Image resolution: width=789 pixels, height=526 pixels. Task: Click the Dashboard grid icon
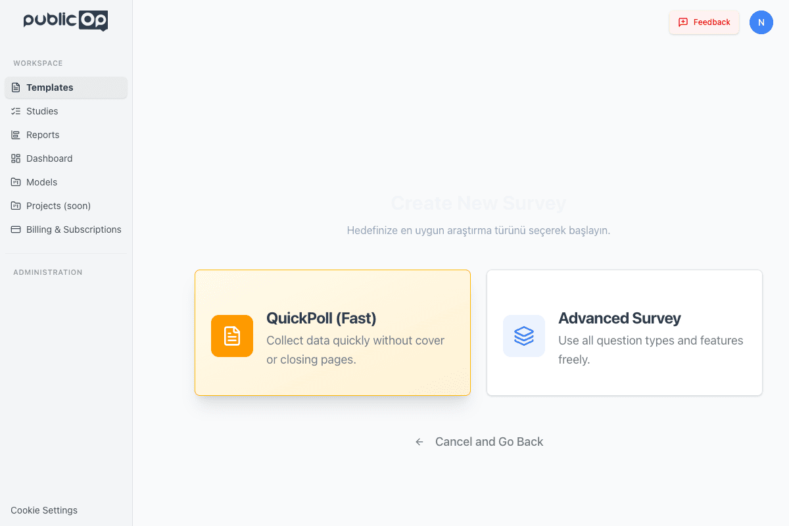[x=16, y=158]
